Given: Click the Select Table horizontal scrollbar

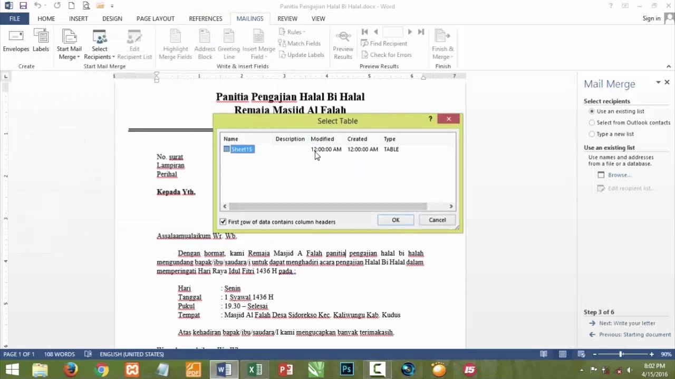Looking at the screenshot, I should (327, 206).
